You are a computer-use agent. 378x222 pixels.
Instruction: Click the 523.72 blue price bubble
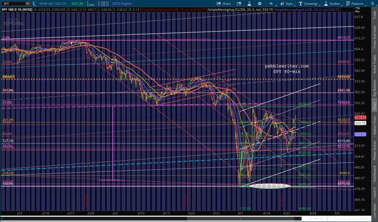(360, 134)
